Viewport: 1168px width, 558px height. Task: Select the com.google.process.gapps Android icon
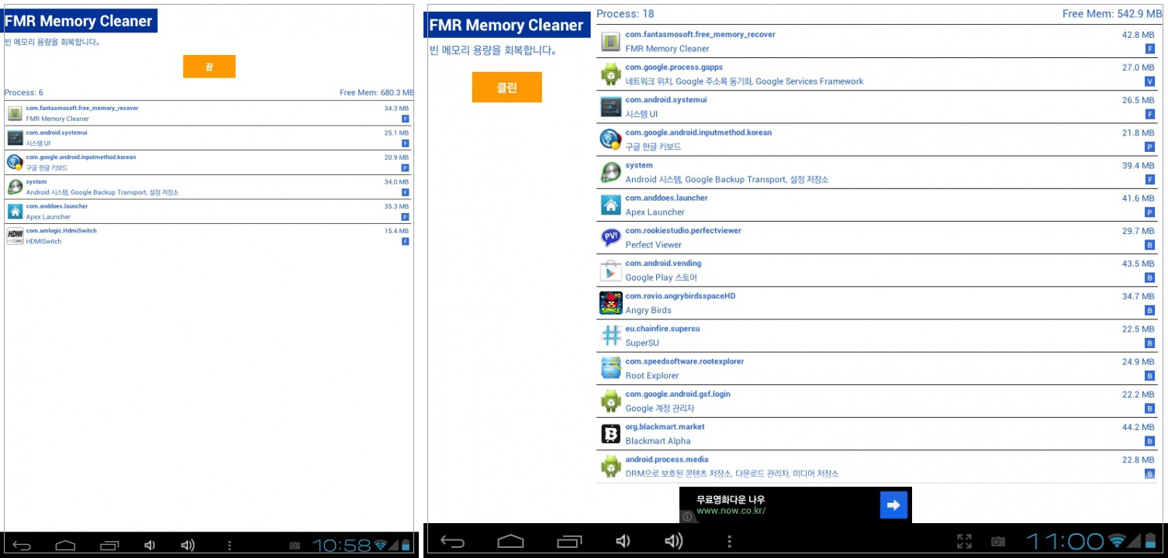click(611, 74)
